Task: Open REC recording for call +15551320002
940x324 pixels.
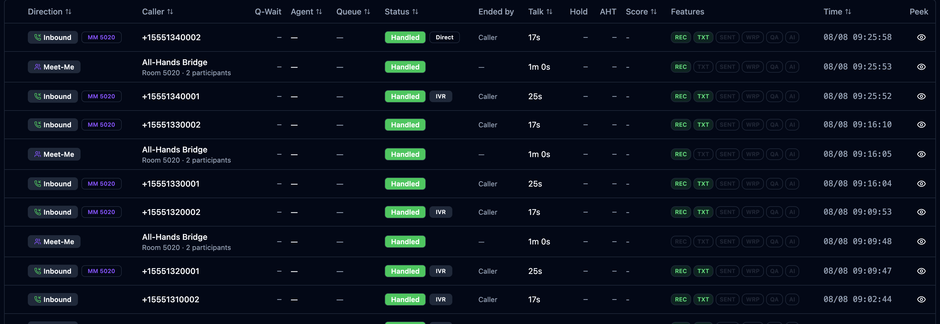Action: (681, 212)
